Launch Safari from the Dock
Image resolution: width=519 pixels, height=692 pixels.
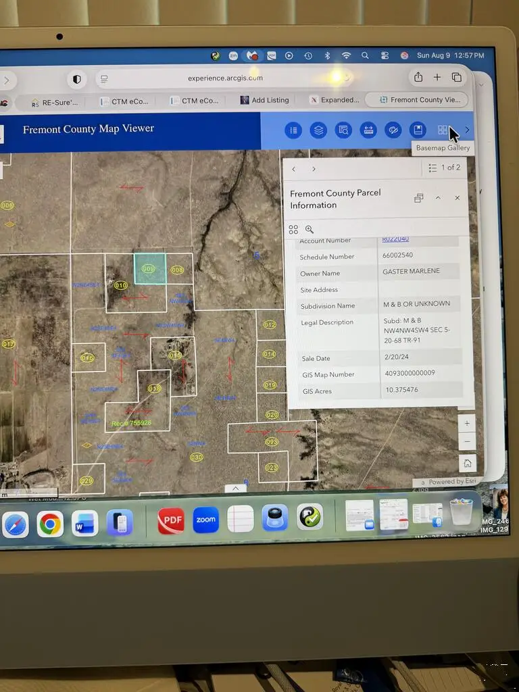(16, 524)
